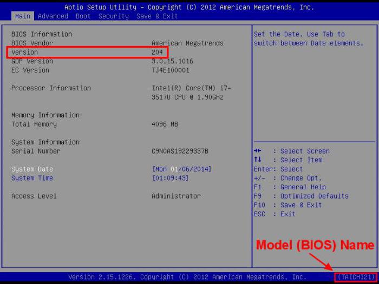379x284 pixels.
Task: Click the Serial Number value
Action: [x=180, y=151]
